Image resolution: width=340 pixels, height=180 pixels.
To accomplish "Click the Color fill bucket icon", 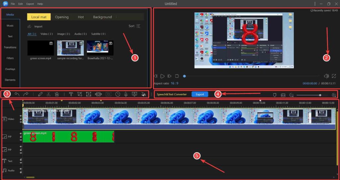I will coord(143,94).
